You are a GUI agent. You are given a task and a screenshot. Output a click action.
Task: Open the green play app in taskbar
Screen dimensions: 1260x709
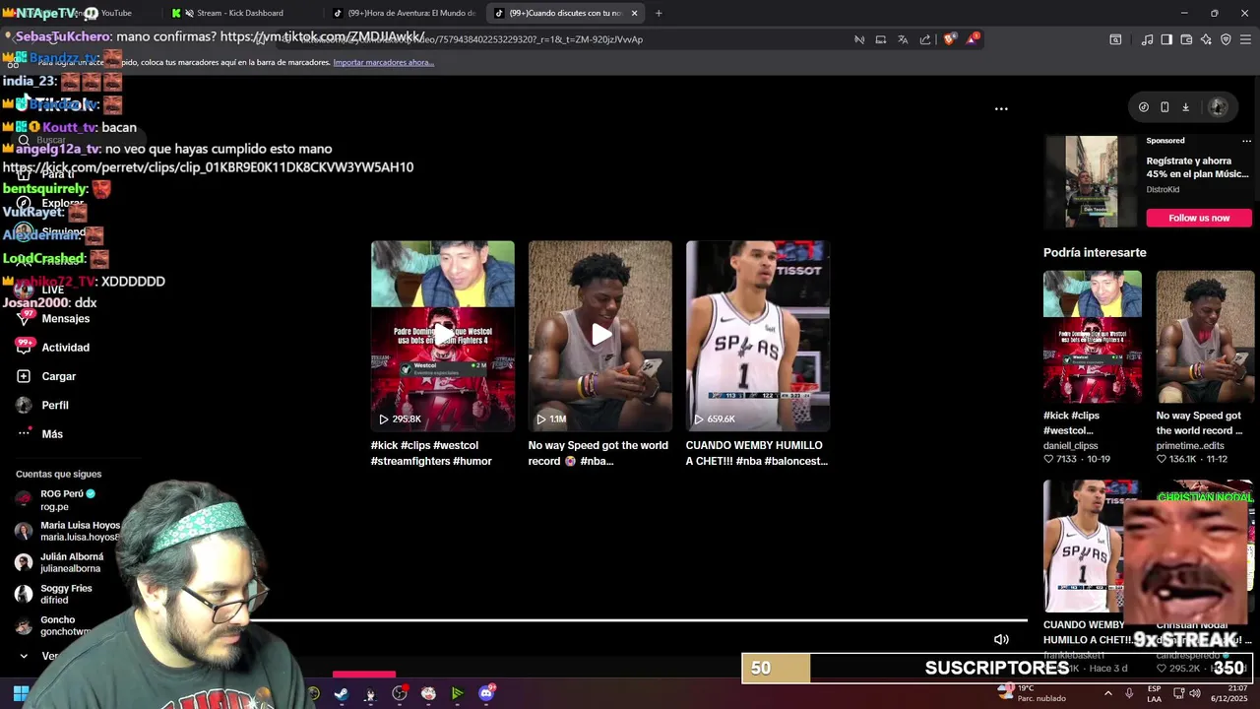tap(458, 693)
